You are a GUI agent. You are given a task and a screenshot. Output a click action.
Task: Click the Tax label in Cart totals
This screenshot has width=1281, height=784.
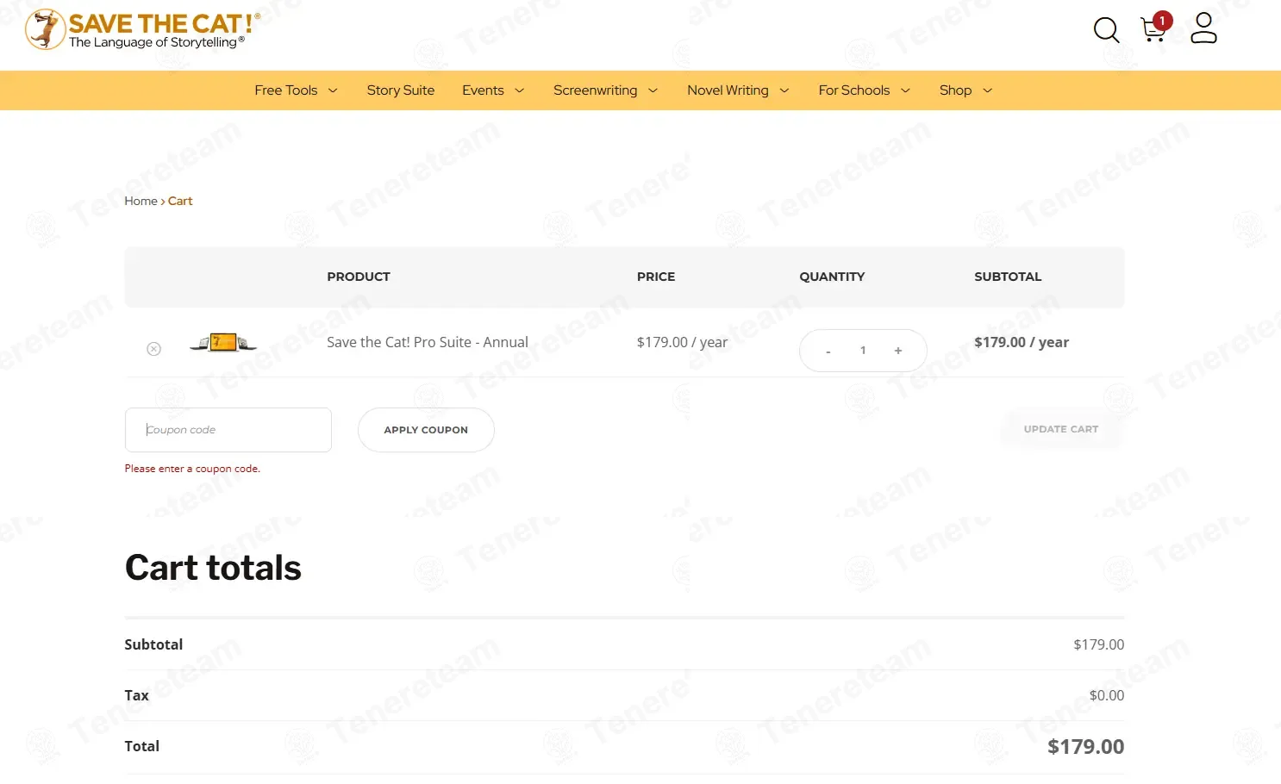pos(136,695)
